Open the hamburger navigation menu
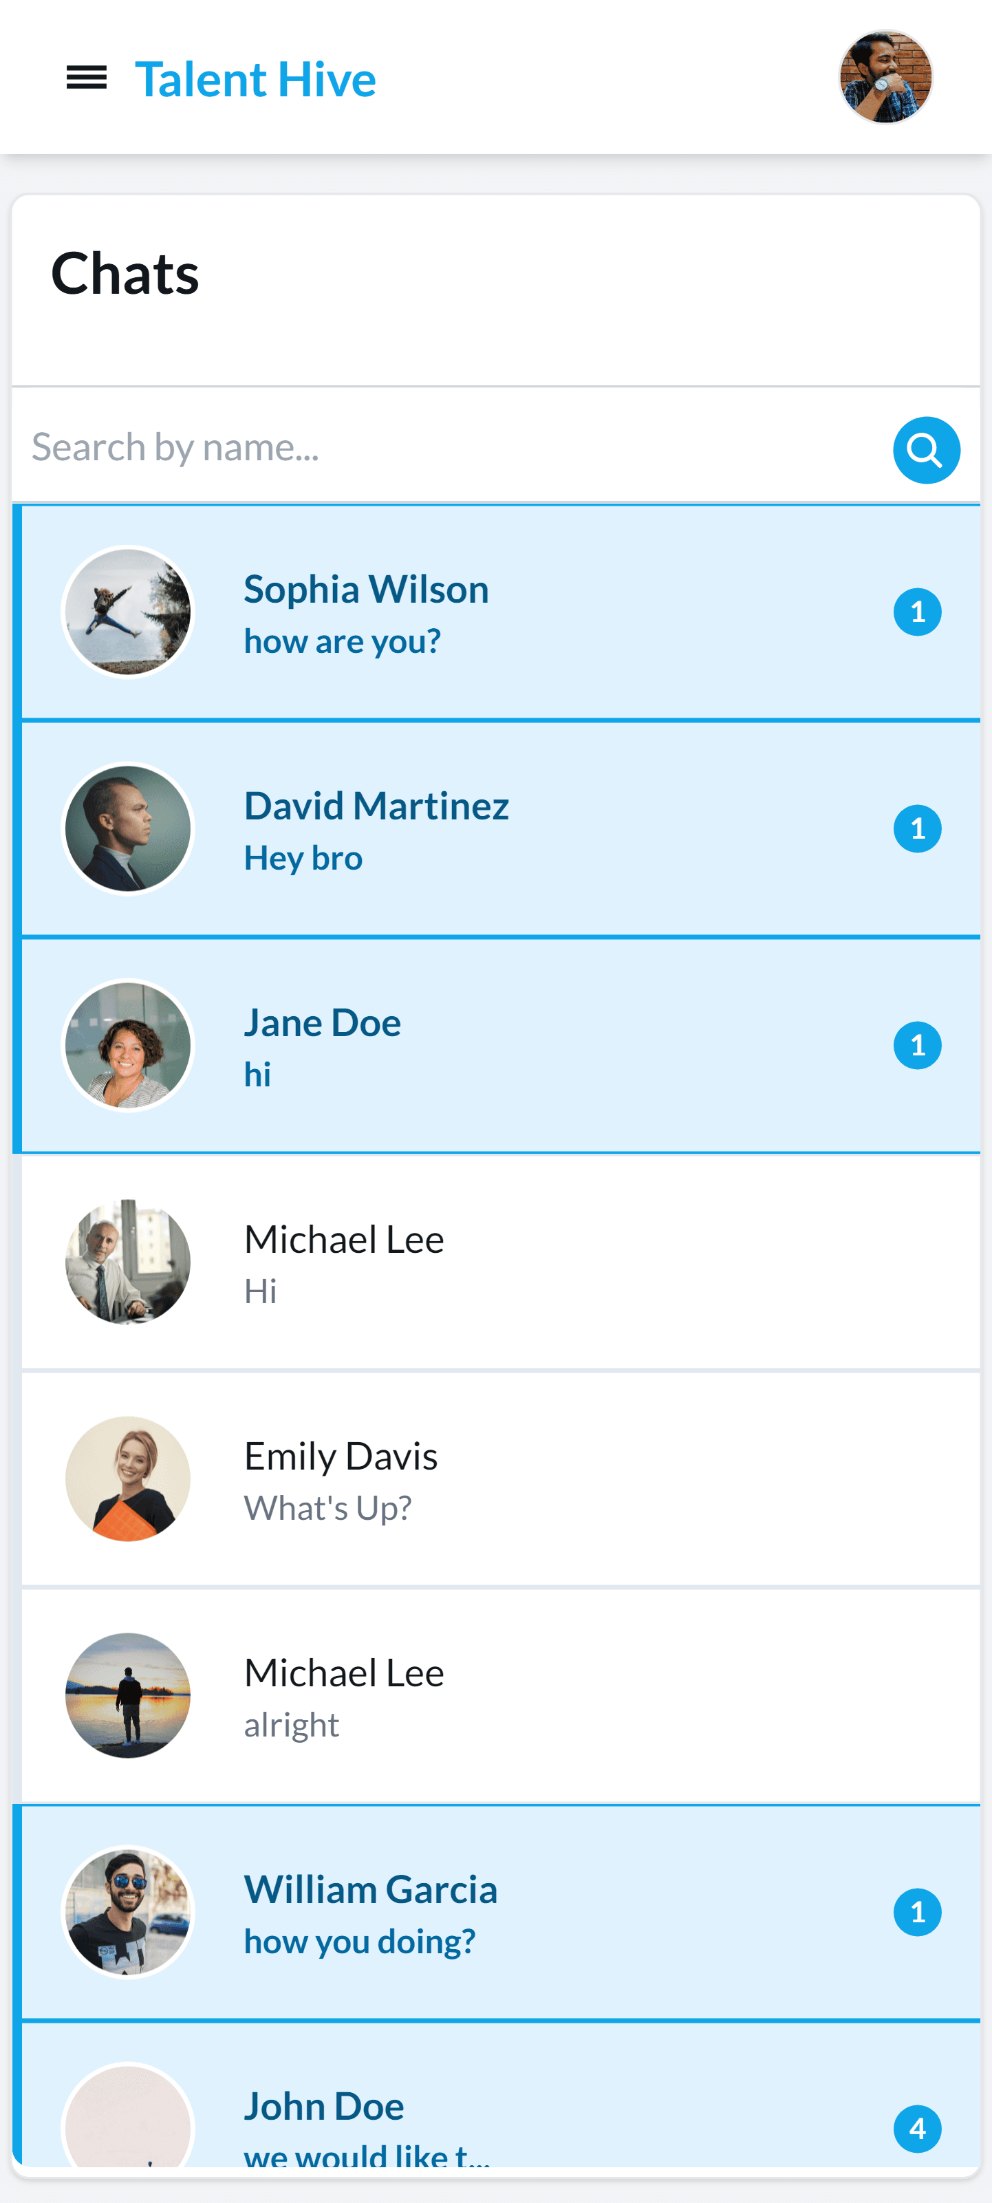 pyautogui.click(x=87, y=78)
